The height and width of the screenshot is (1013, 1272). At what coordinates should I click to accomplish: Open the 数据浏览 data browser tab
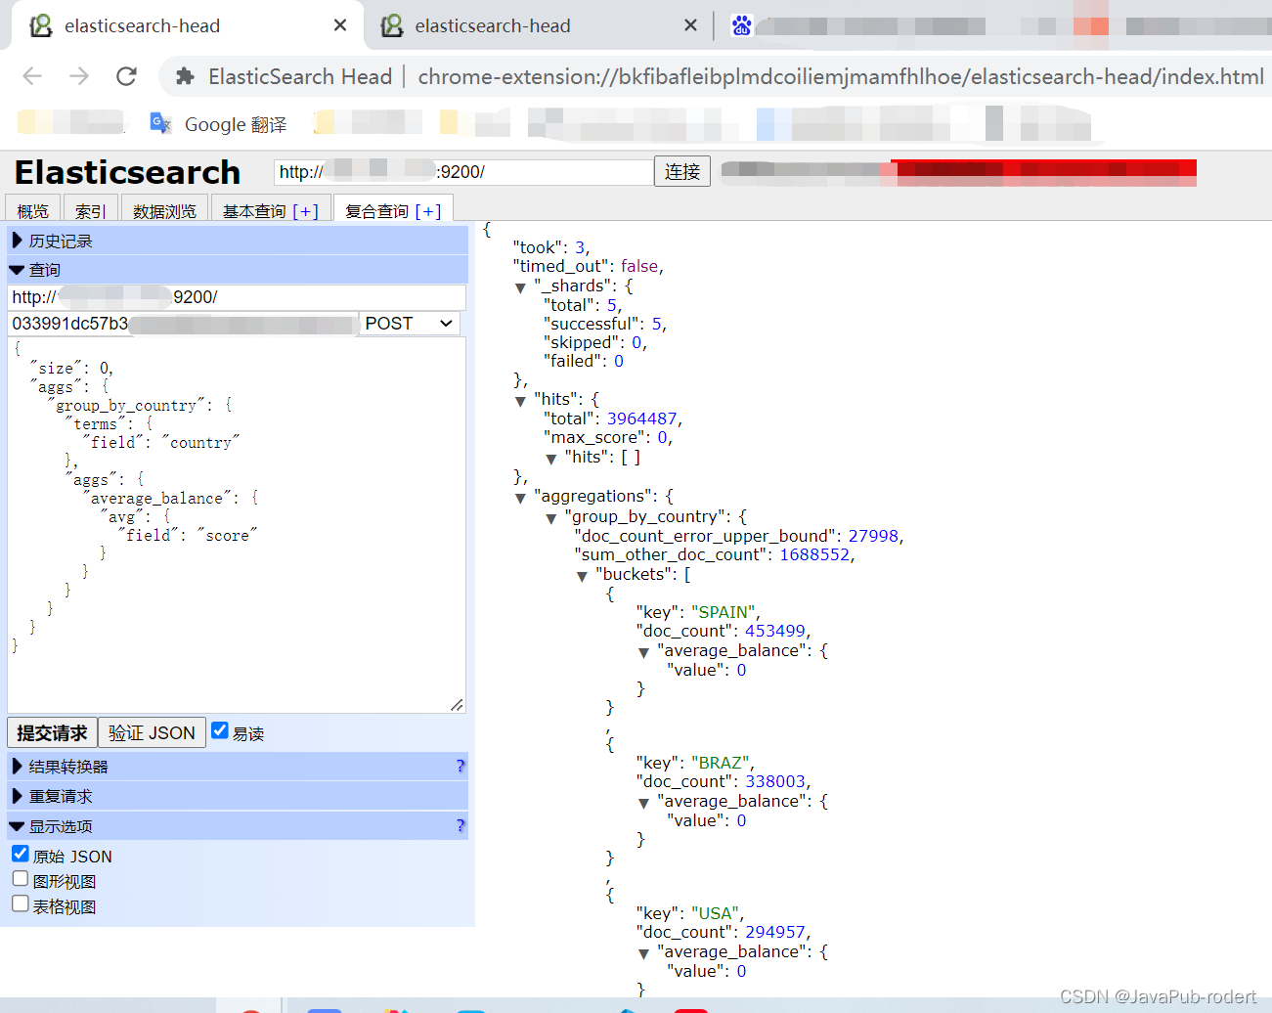coord(164,210)
